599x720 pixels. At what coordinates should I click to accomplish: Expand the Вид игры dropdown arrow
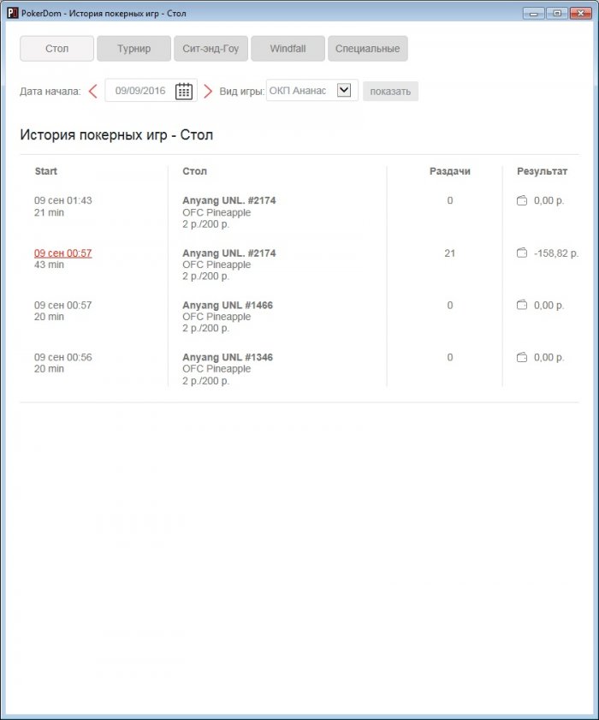pos(344,90)
